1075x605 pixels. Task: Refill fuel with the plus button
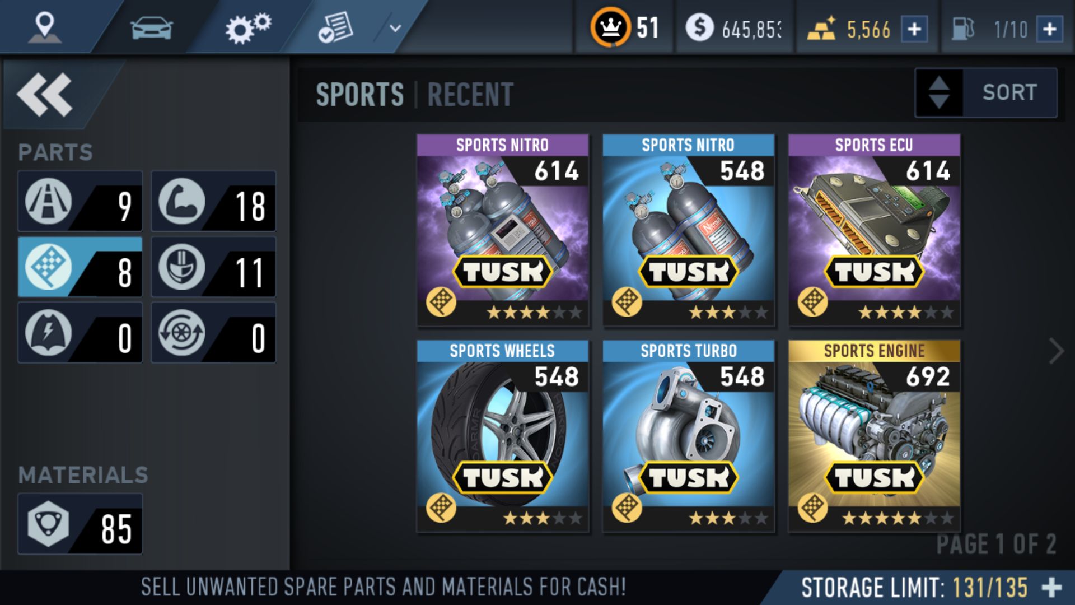tap(1050, 29)
